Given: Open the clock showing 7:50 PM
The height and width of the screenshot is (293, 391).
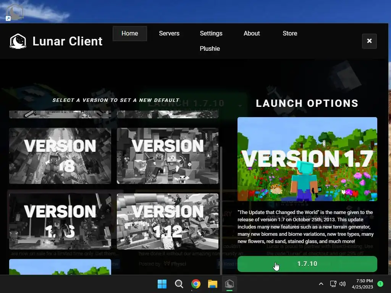Looking at the screenshot, I should [362, 284].
